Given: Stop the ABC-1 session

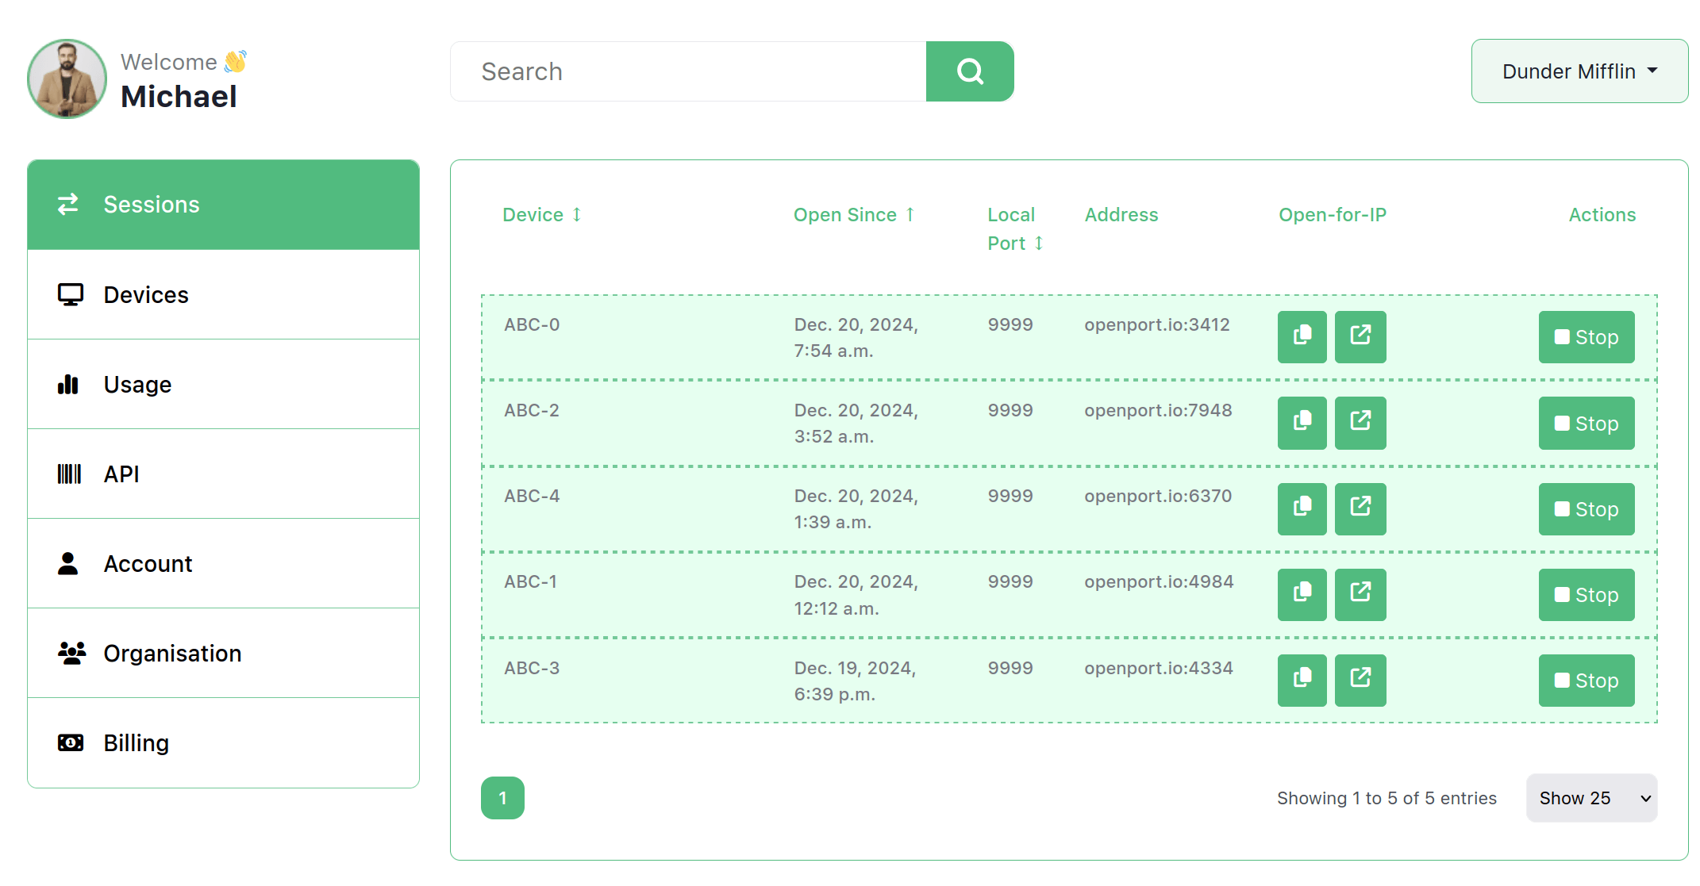Looking at the screenshot, I should [1586, 594].
